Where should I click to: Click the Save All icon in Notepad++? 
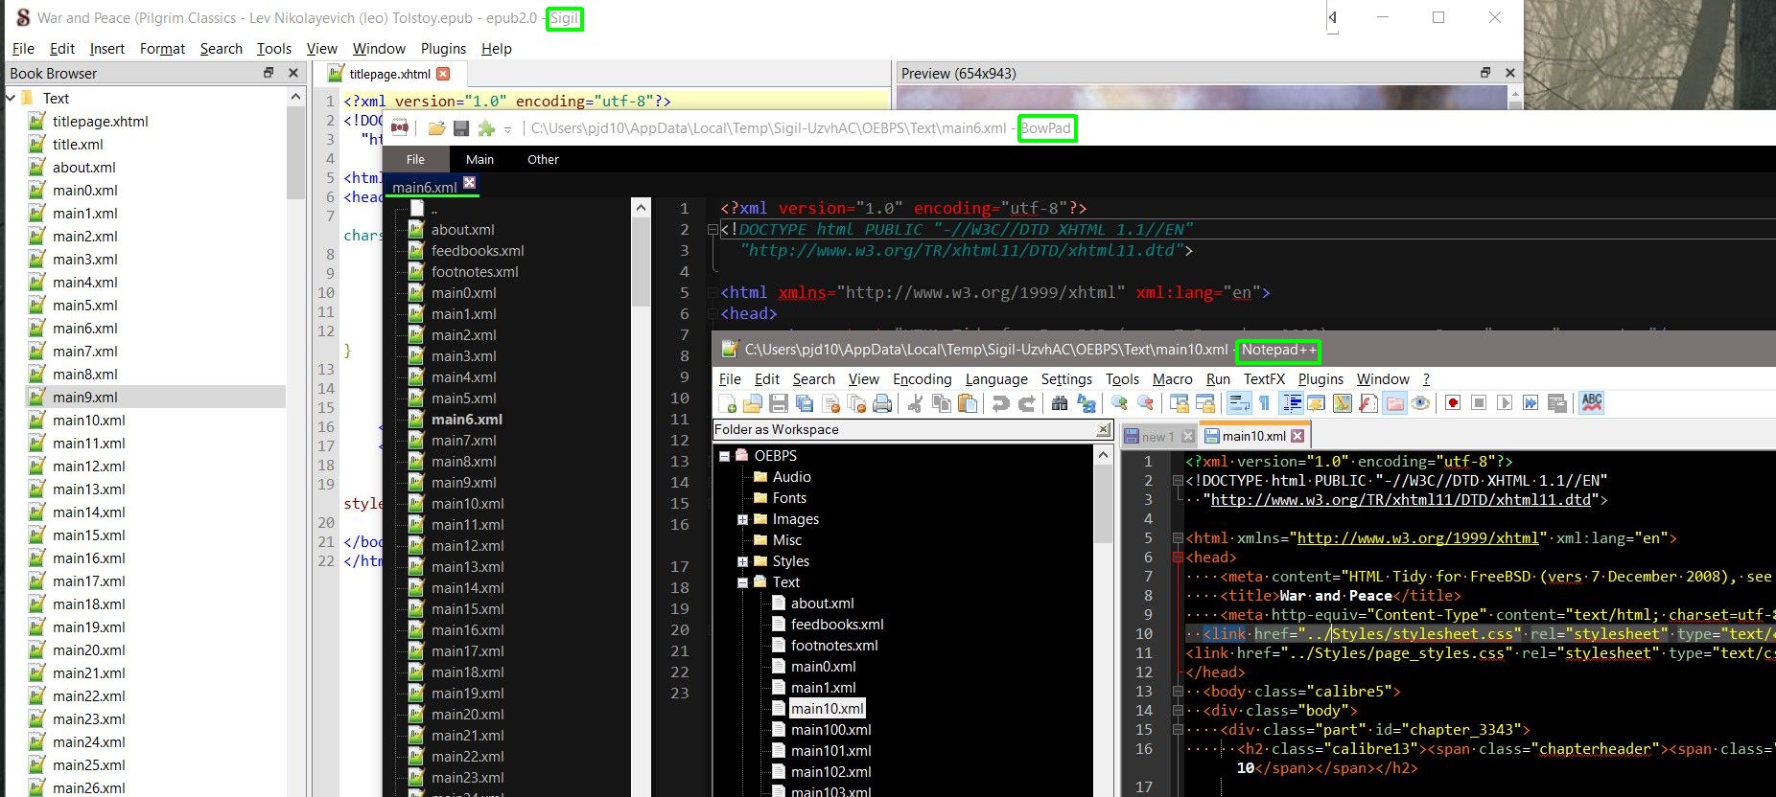point(805,403)
